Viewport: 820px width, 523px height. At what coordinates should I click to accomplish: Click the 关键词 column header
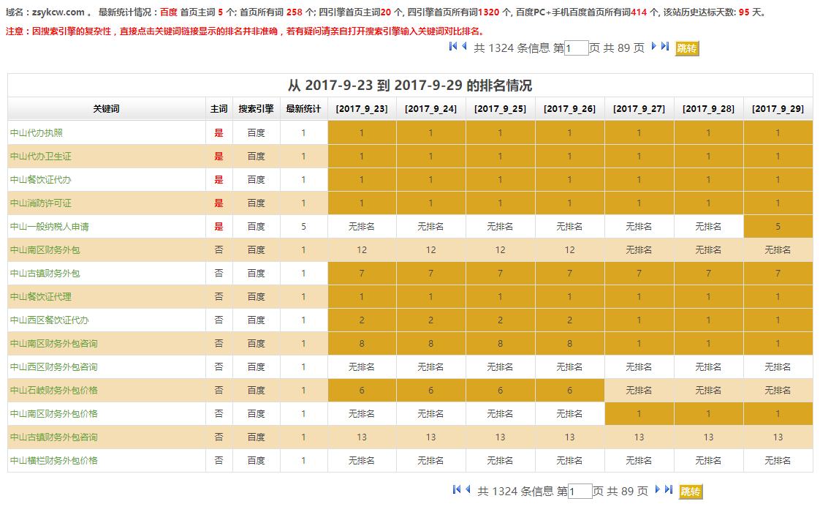click(x=106, y=109)
